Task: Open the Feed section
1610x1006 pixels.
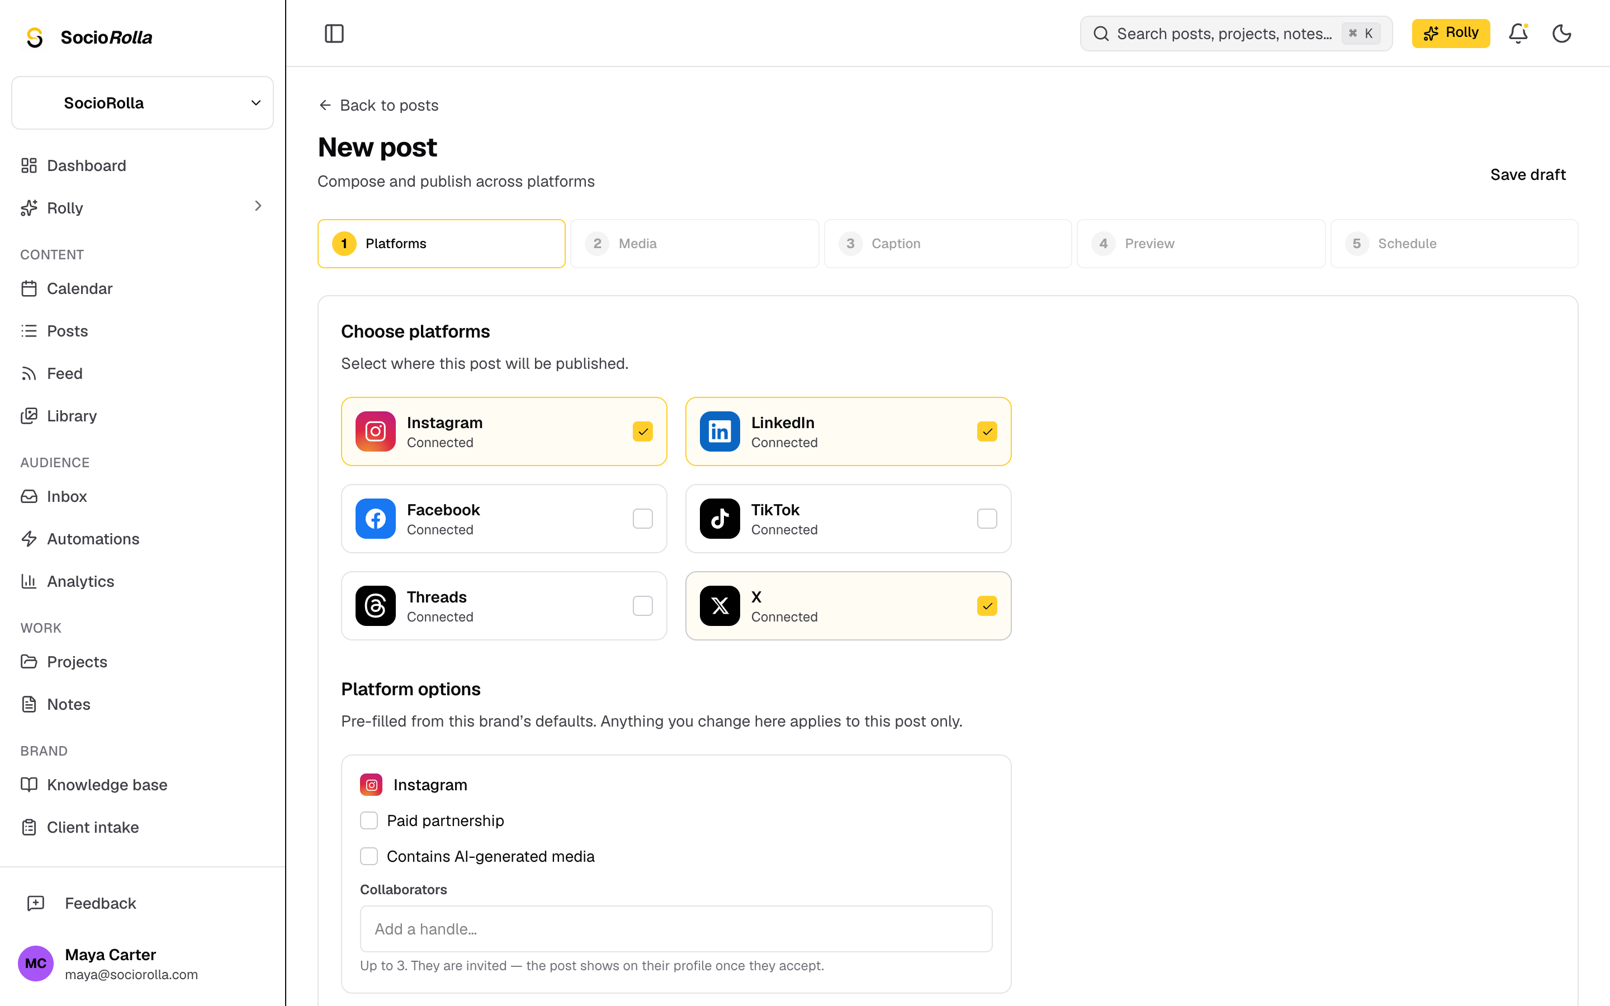Action: pos(143,373)
